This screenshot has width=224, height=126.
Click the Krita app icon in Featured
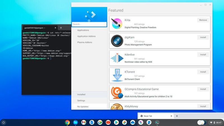[x=117, y=24]
